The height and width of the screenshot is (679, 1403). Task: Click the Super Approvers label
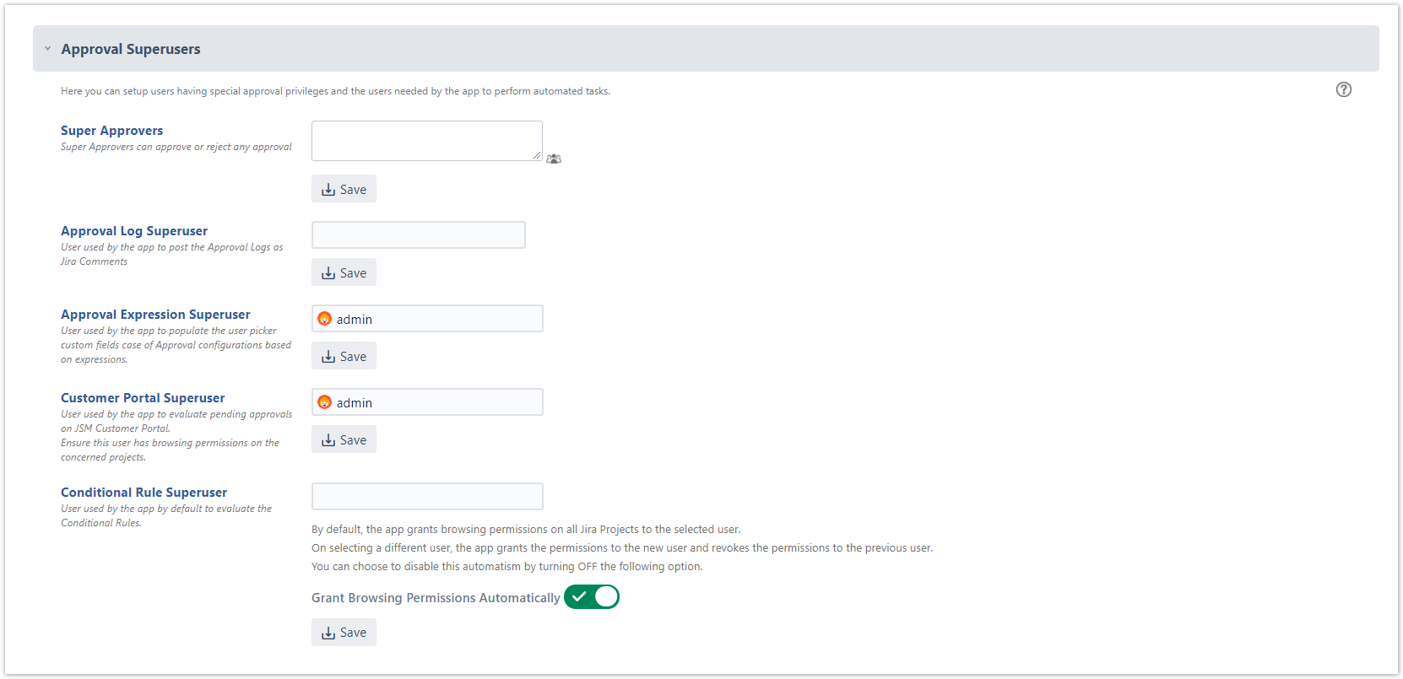pyautogui.click(x=111, y=131)
